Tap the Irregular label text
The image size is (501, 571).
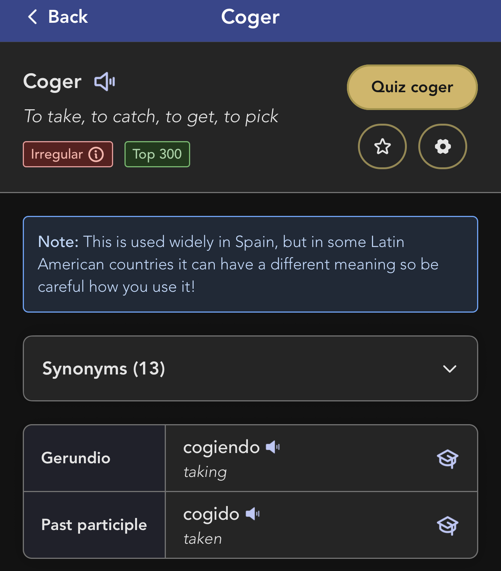point(57,154)
